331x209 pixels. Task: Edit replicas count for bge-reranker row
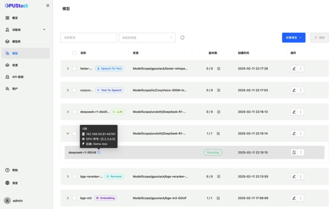pyautogui.click(x=219, y=177)
